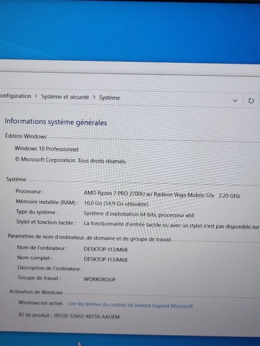Click the Processeur label
260x346 pixels.
[30, 191]
